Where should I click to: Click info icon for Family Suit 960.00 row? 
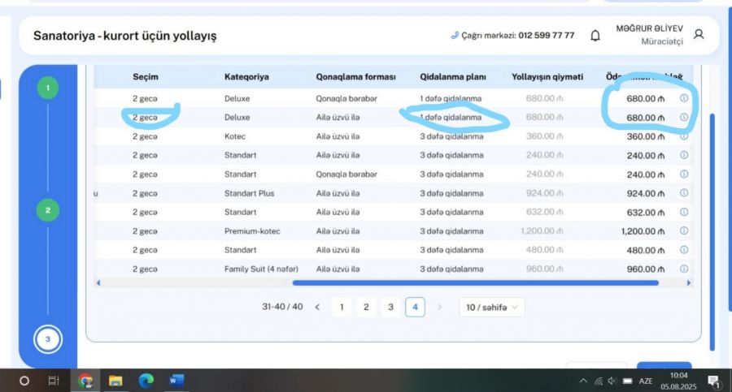pos(684,269)
